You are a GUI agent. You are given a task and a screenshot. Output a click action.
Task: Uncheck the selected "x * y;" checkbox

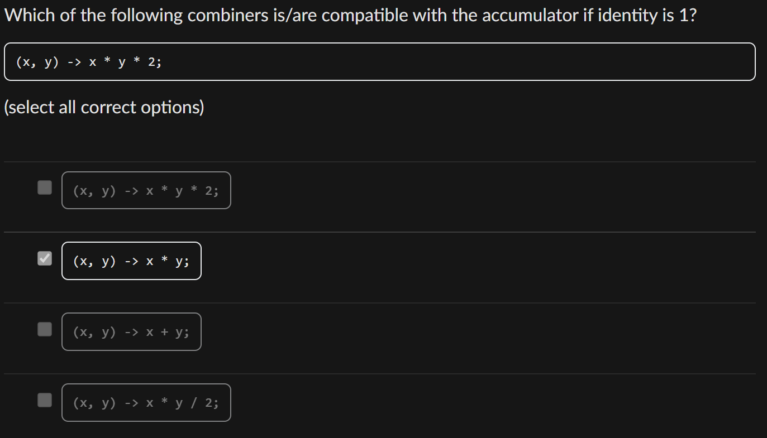(45, 258)
